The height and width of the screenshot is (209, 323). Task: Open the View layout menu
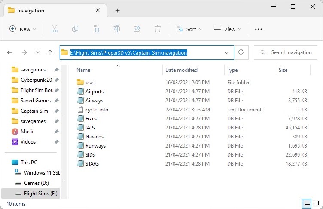227,29
